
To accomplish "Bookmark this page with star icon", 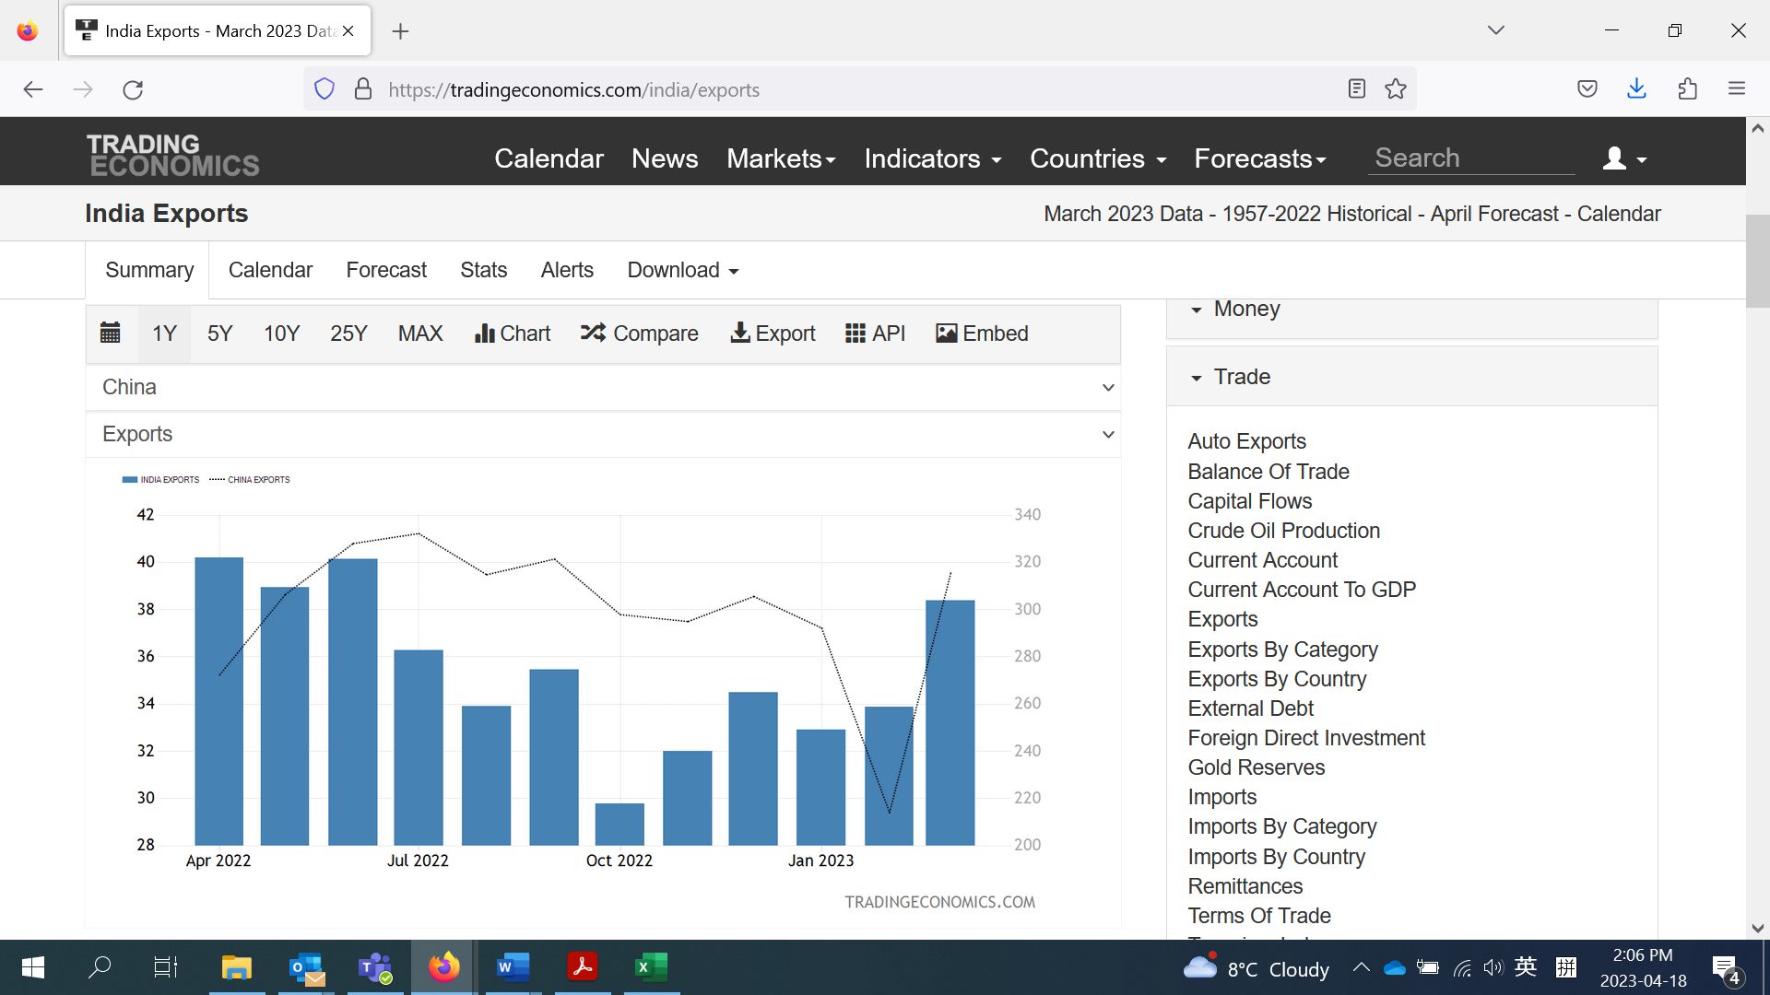I will pos(1396,89).
